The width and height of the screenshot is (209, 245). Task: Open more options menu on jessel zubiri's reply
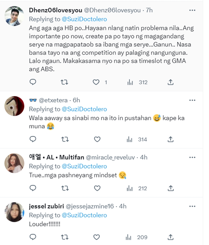[192, 206]
